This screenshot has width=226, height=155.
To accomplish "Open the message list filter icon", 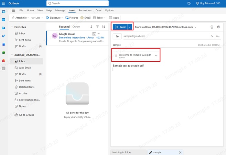I will click(x=98, y=27).
